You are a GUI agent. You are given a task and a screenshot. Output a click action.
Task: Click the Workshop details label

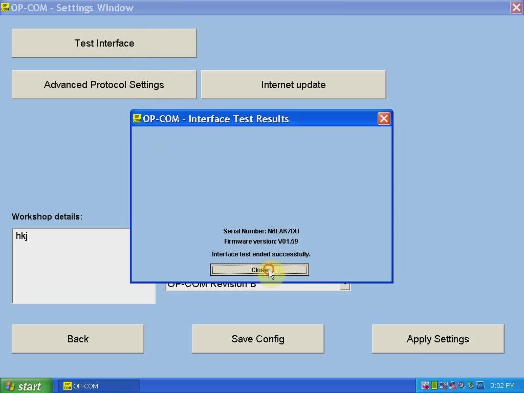point(47,216)
